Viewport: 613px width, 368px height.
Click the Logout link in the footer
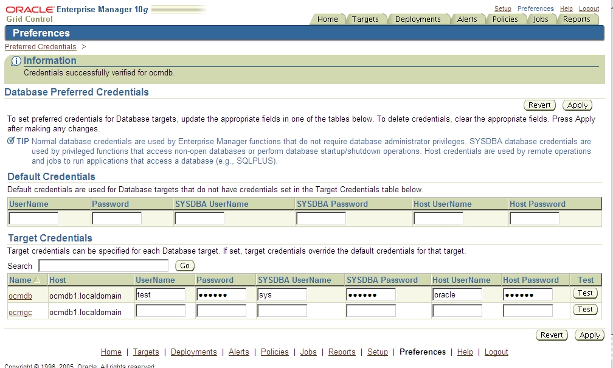(496, 352)
